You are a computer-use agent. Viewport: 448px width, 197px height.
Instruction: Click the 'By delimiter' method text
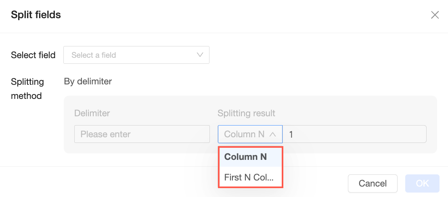(88, 82)
